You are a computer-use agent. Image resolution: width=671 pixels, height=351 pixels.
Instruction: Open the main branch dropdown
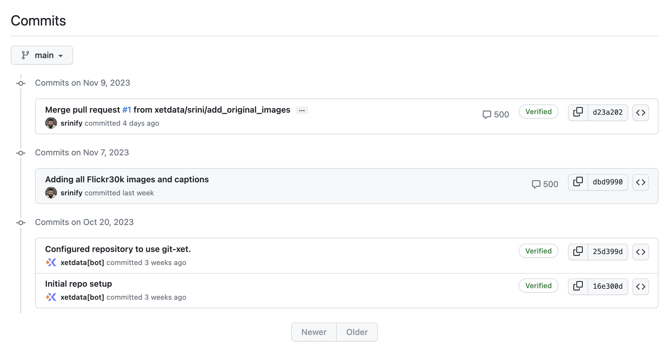[x=42, y=55]
